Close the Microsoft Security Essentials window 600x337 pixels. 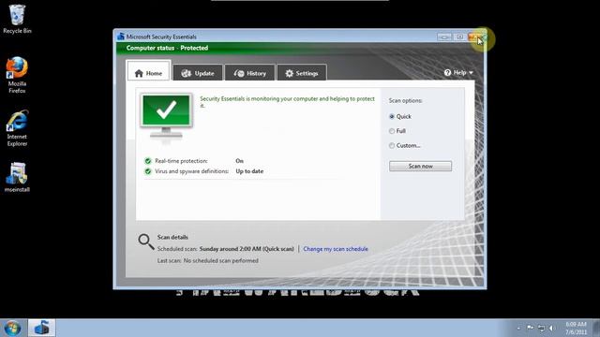(x=475, y=37)
